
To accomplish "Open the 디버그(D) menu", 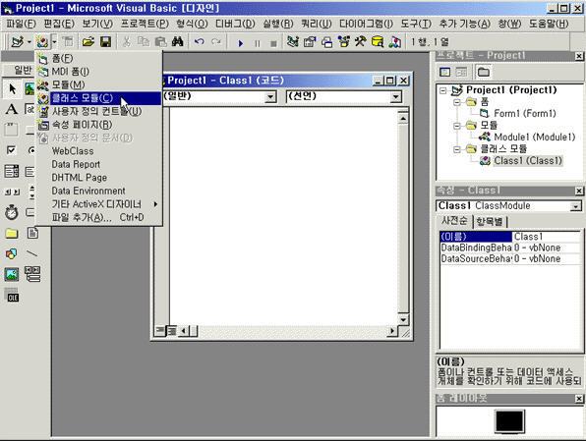I will (x=235, y=24).
